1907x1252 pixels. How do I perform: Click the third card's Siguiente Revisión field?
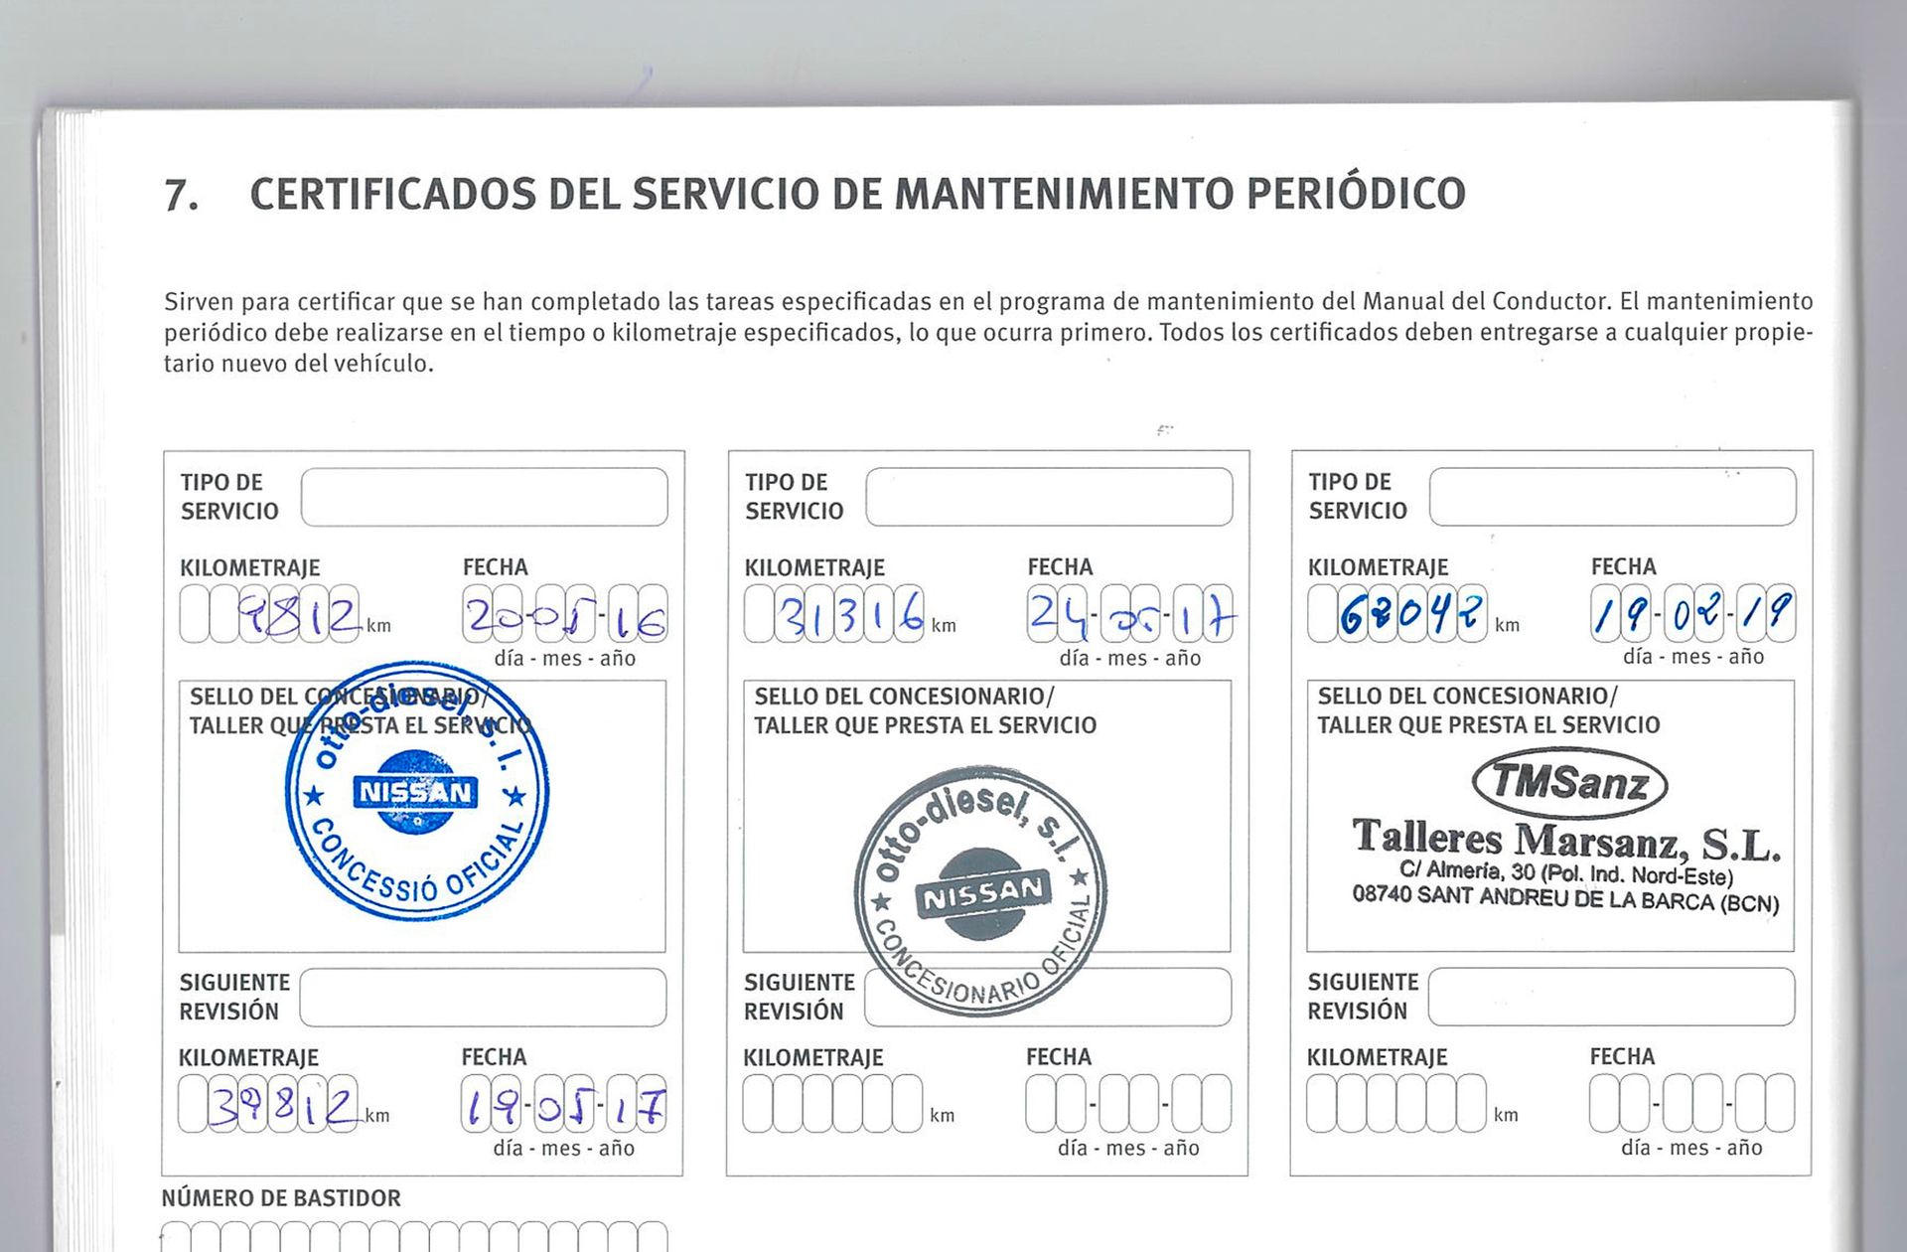tap(1612, 997)
